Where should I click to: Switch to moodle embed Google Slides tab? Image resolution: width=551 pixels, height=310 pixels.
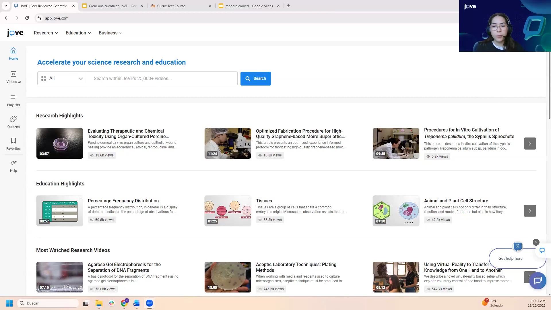(x=249, y=6)
